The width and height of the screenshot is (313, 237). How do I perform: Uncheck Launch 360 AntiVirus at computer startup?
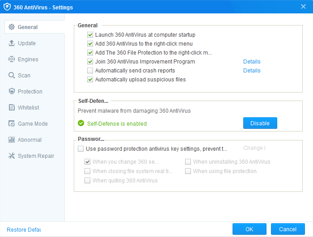pyautogui.click(x=90, y=35)
